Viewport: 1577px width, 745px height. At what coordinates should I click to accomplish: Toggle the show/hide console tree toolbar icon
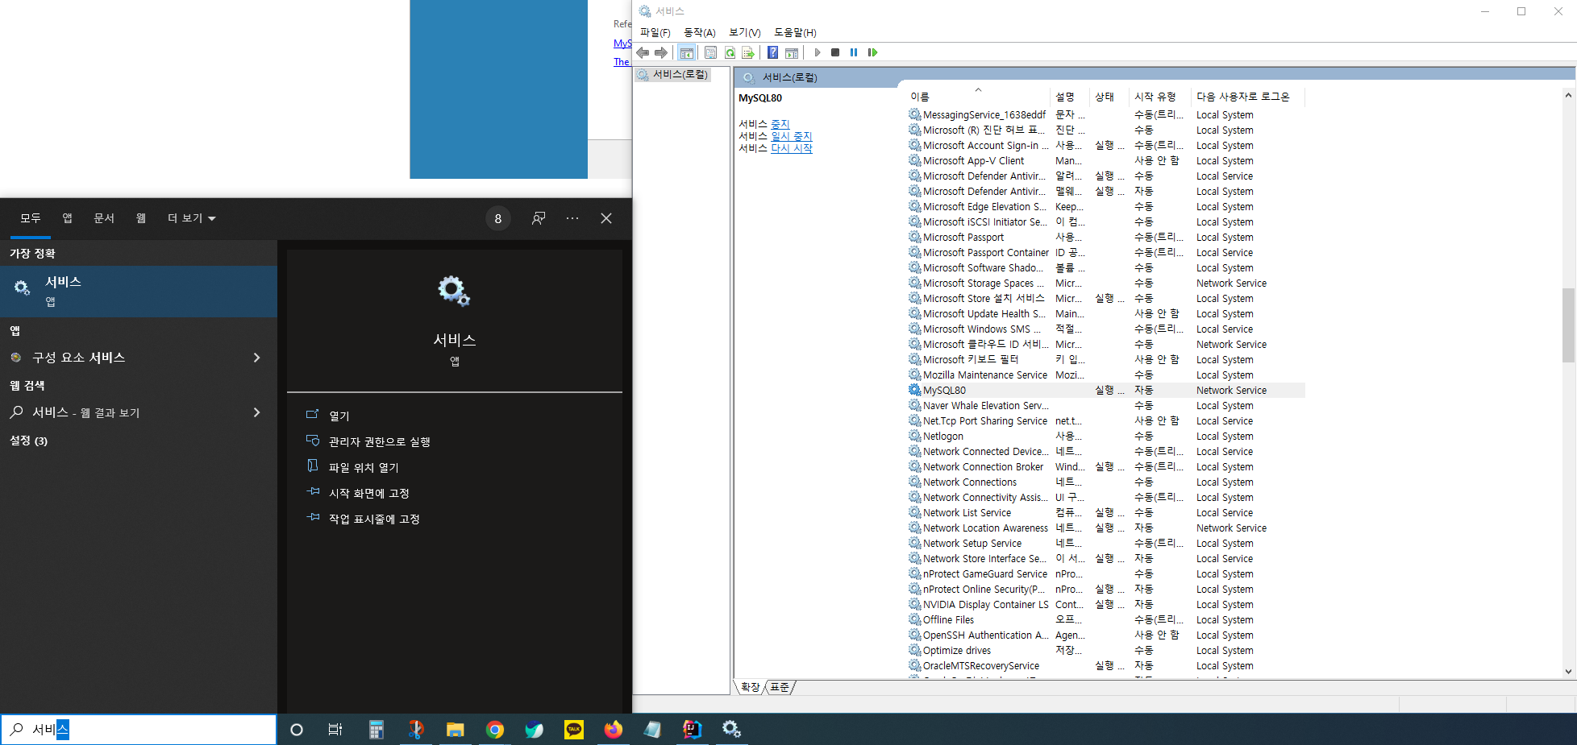coord(687,52)
